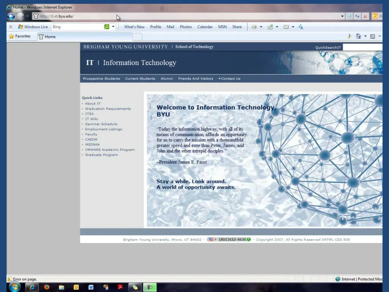Open the Favorites star button
The width and height of the screenshot is (389, 292).
click(20, 36)
